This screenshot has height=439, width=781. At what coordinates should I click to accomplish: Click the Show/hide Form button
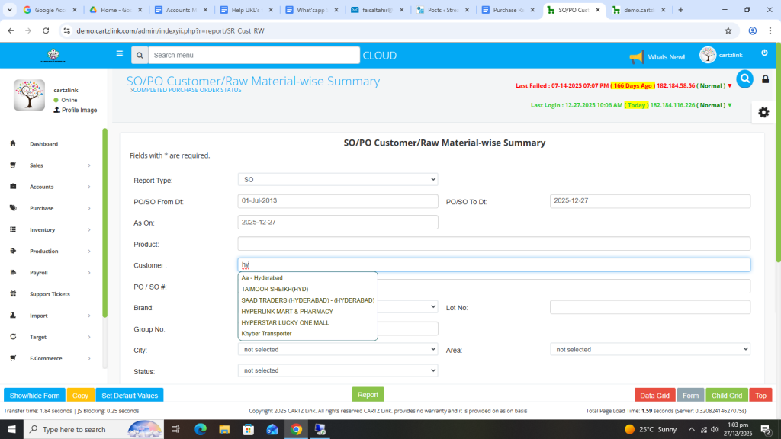(34, 396)
